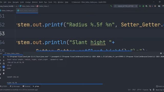Click the console output line cone

click(9, 68)
